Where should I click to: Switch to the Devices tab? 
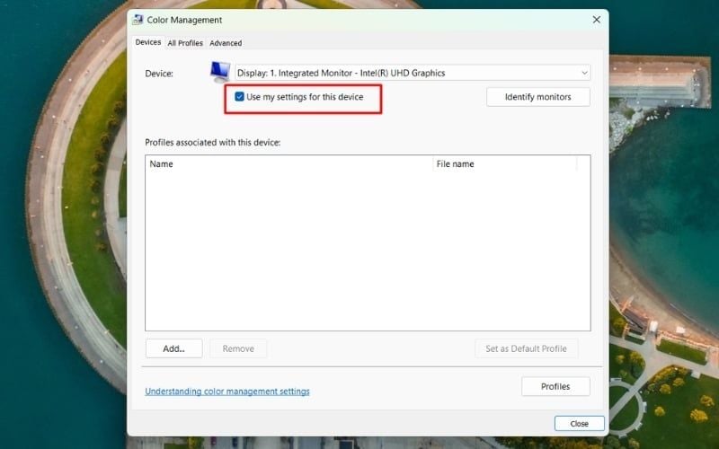point(148,42)
